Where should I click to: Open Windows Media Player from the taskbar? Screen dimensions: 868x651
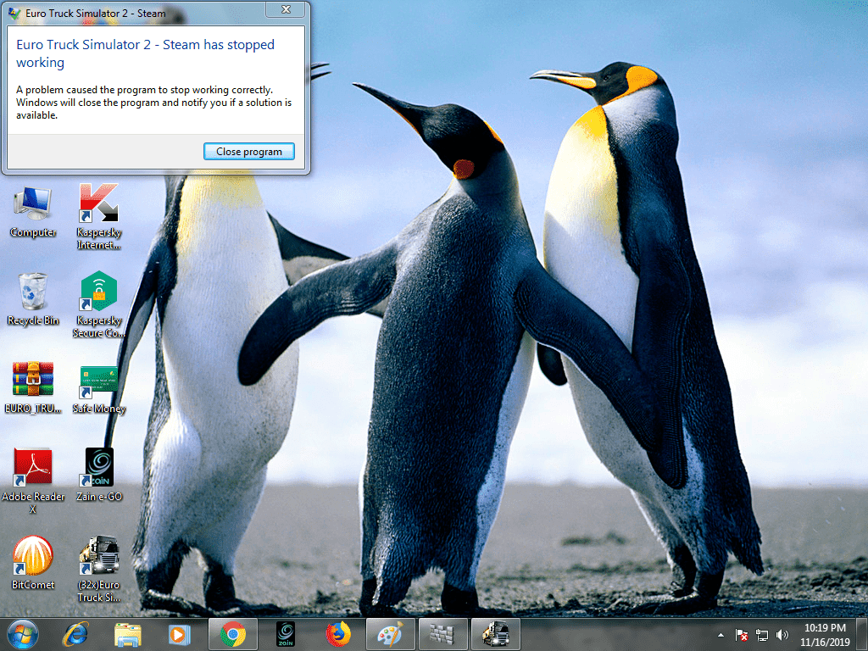pyautogui.click(x=180, y=634)
